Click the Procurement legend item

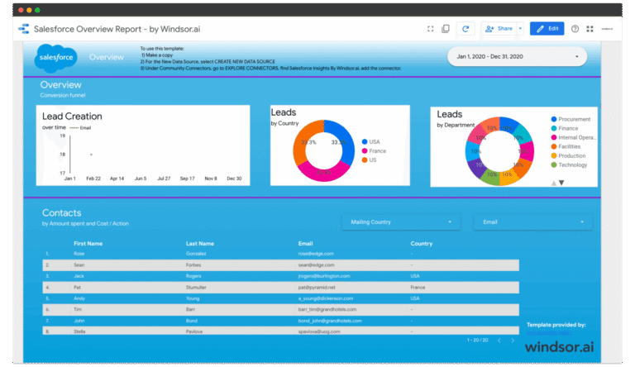[571, 119]
